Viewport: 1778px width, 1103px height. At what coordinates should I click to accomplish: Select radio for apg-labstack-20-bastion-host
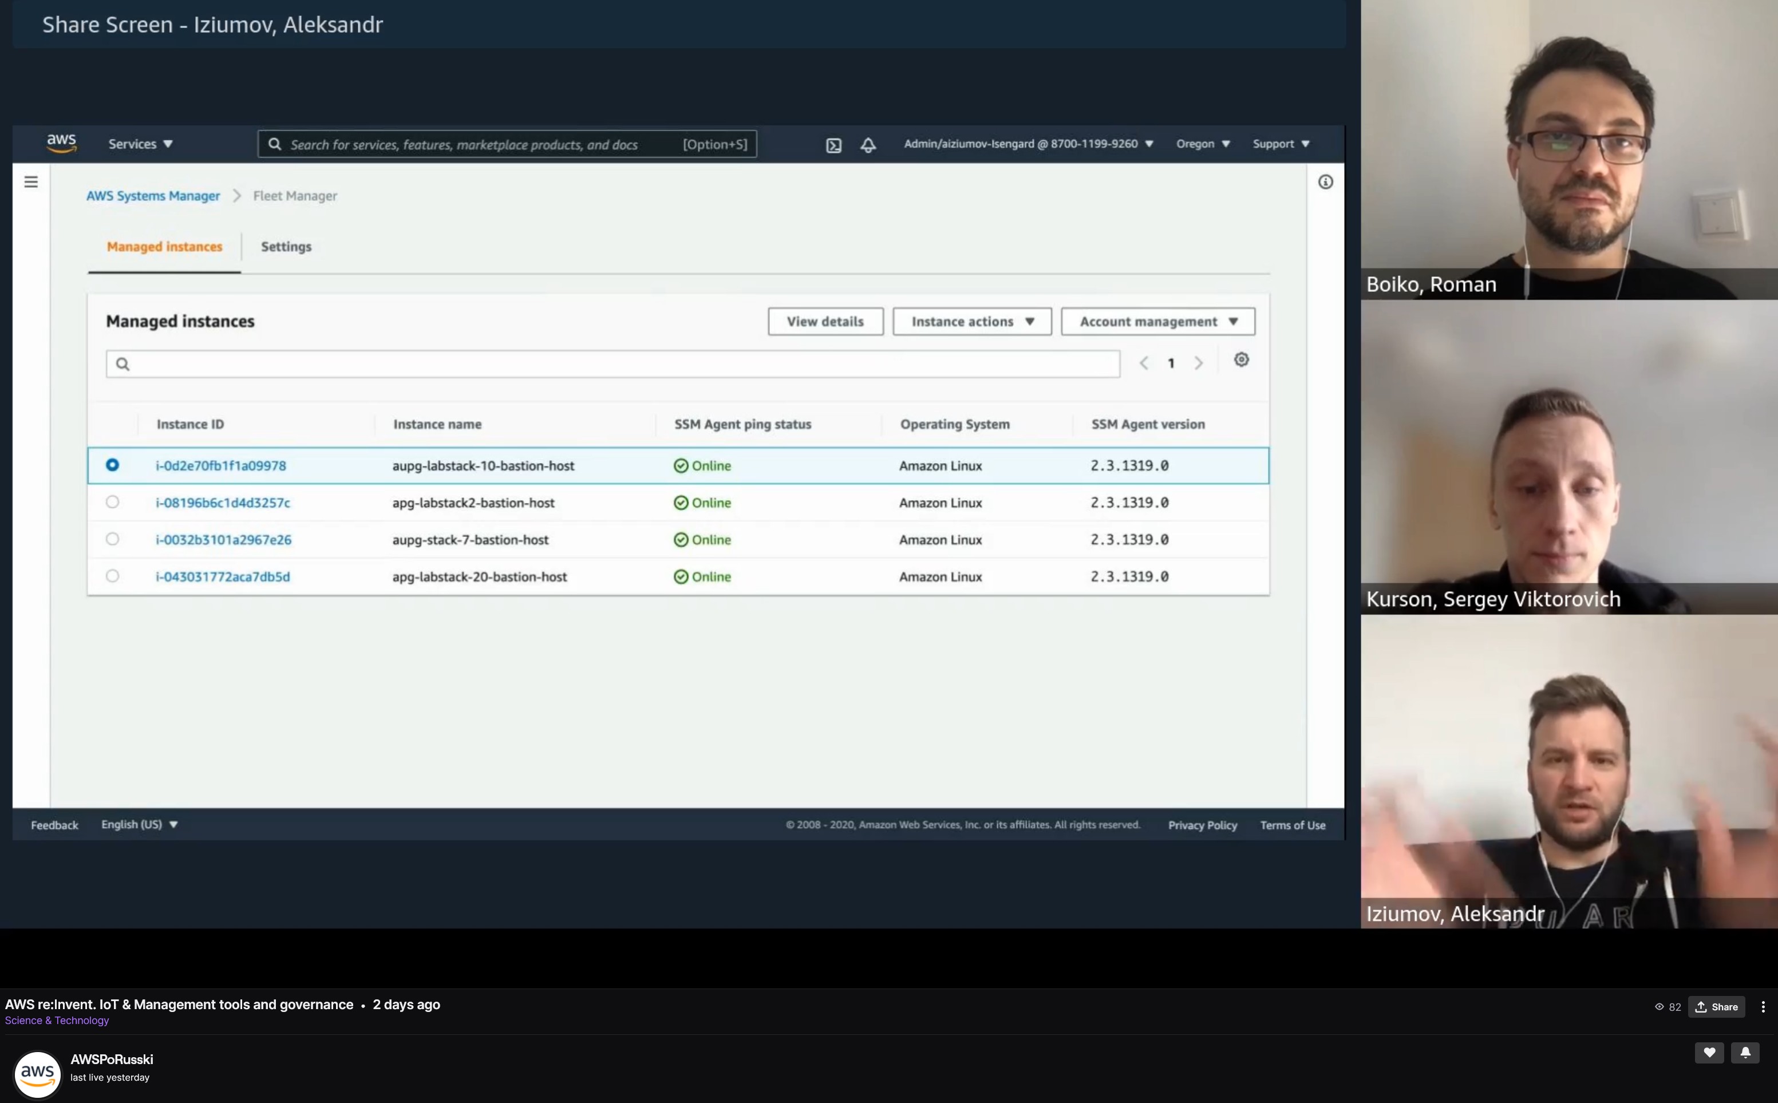click(x=112, y=576)
